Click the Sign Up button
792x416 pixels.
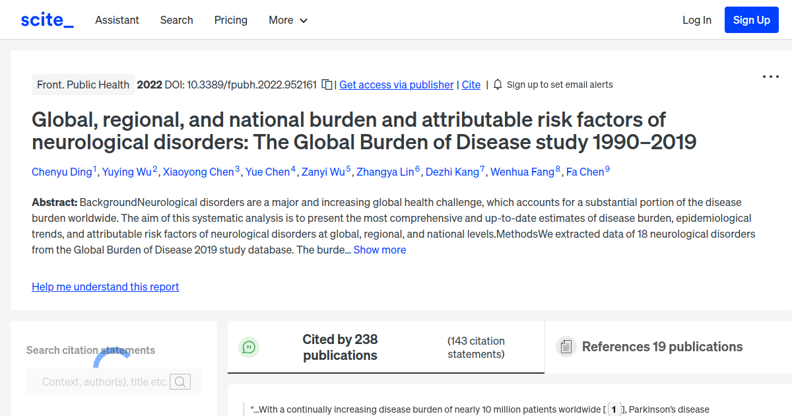click(751, 19)
